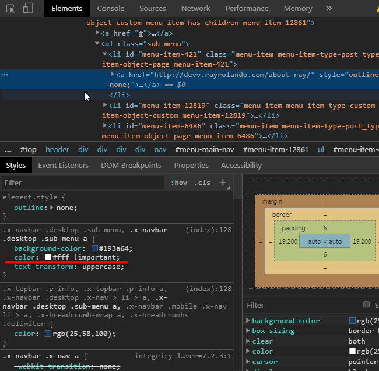Click the styles pane scrollbar thumb
The width and height of the screenshot is (379, 371).
(237, 187)
